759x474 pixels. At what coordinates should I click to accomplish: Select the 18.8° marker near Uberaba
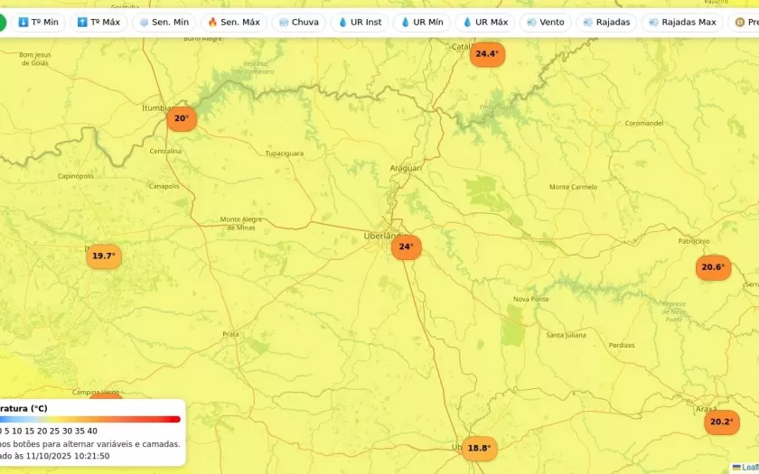click(x=479, y=448)
